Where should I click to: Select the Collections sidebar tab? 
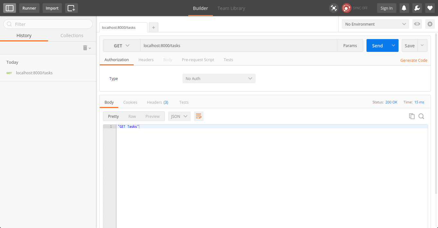pos(72,36)
